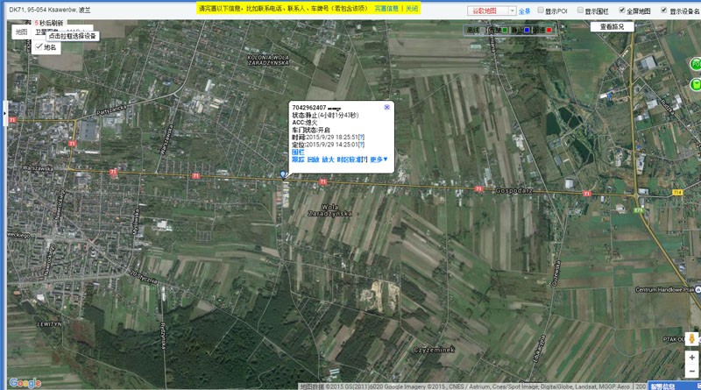Click the zoom out minus button

click(691, 372)
